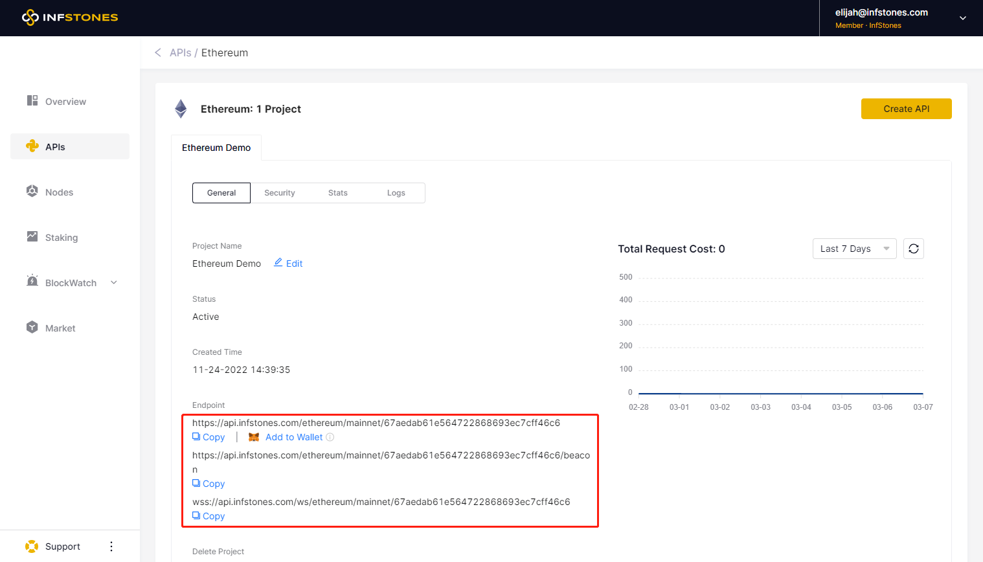Click the Delete Project label
The width and height of the screenshot is (983, 562).
pyautogui.click(x=218, y=552)
